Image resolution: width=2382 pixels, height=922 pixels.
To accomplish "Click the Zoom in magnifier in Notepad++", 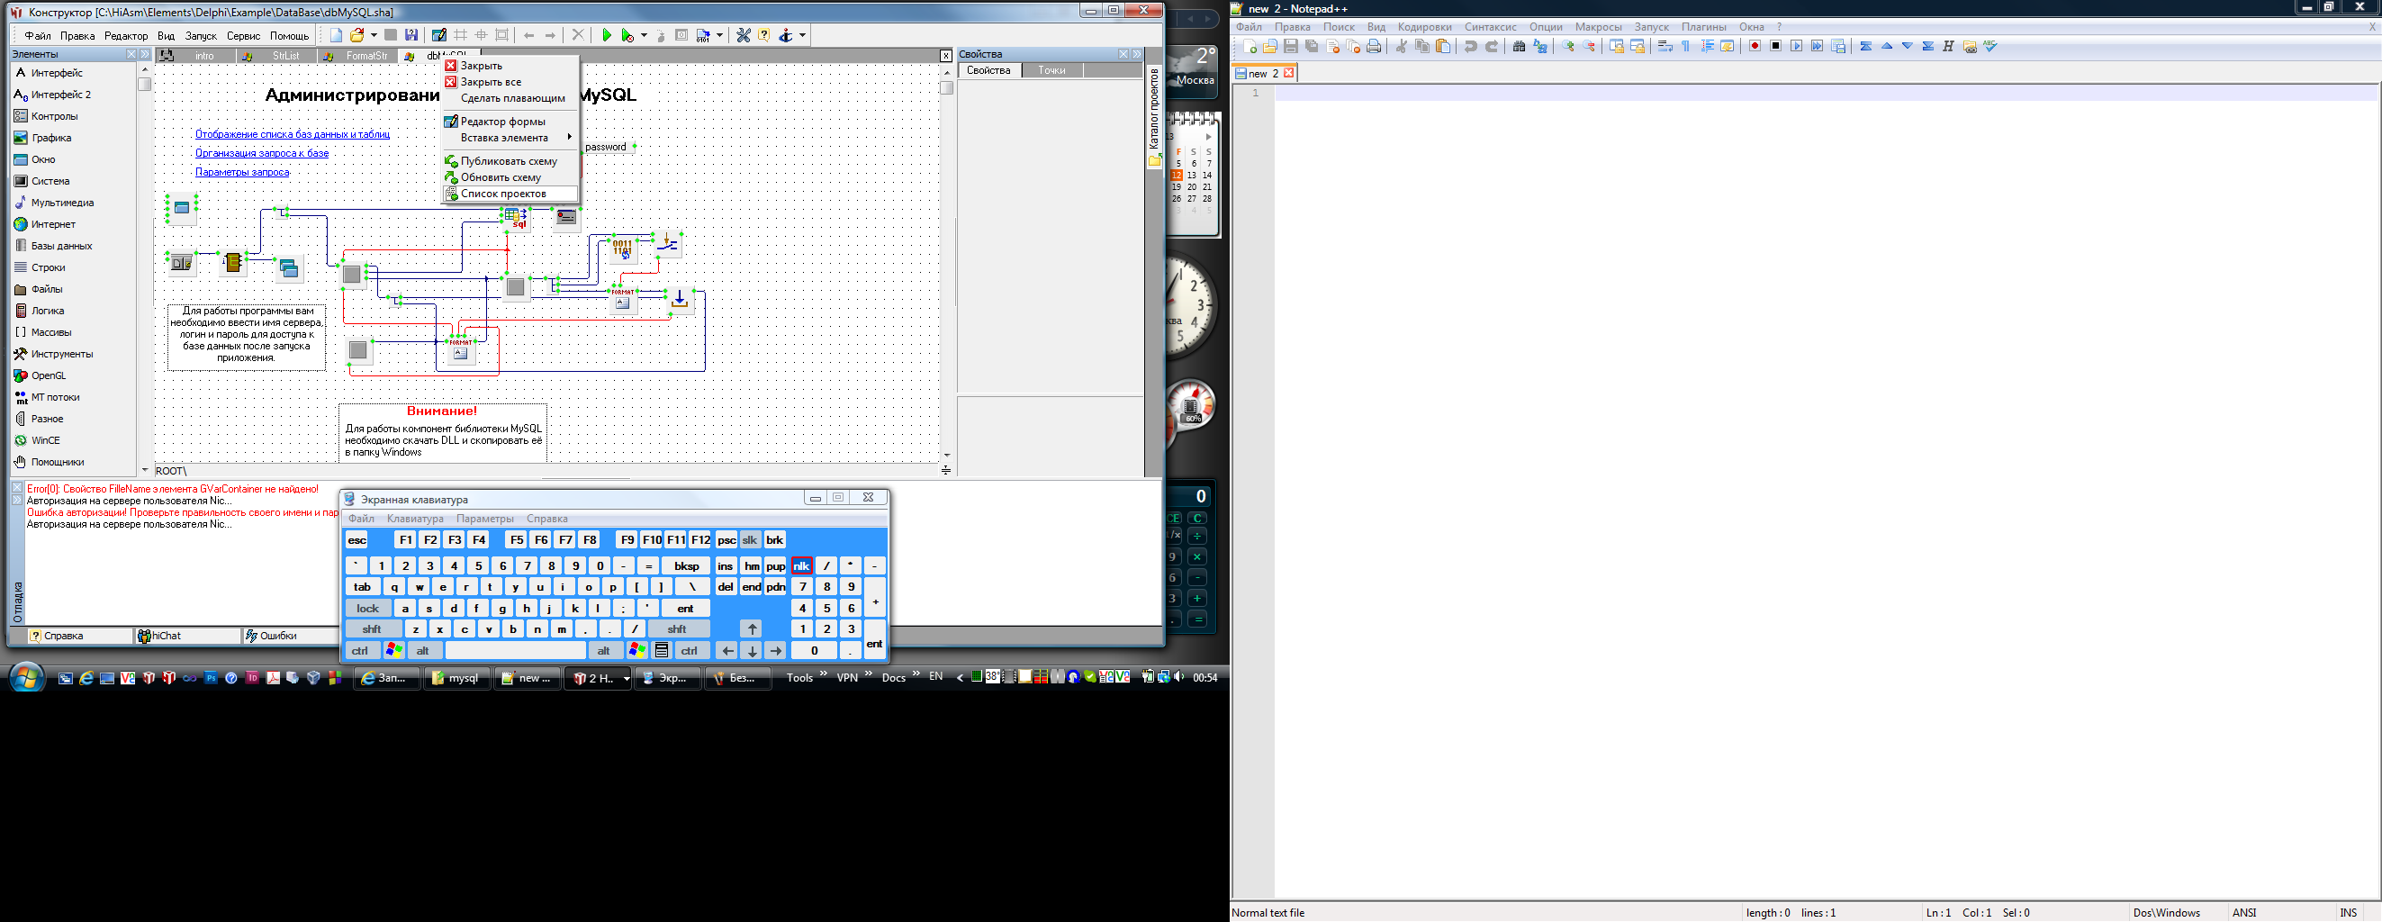I will pos(1568,46).
